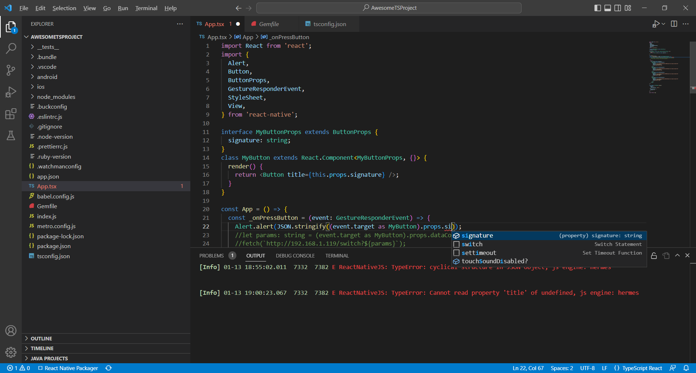
Task: Click the Run or Debug play icon
Action: [x=656, y=24]
